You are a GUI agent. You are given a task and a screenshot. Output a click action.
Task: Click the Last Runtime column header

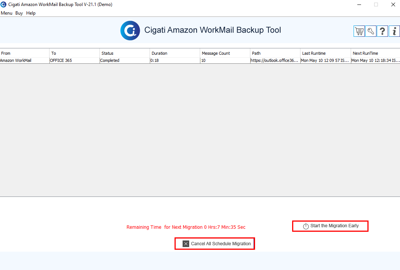pos(325,53)
